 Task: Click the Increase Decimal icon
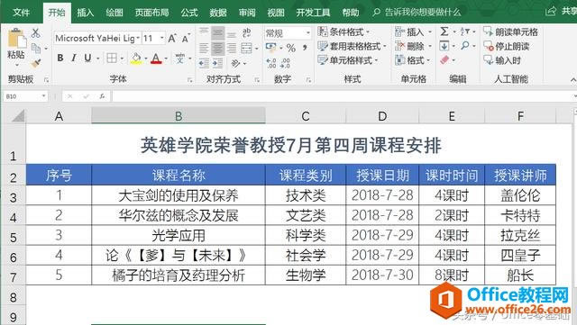point(271,63)
